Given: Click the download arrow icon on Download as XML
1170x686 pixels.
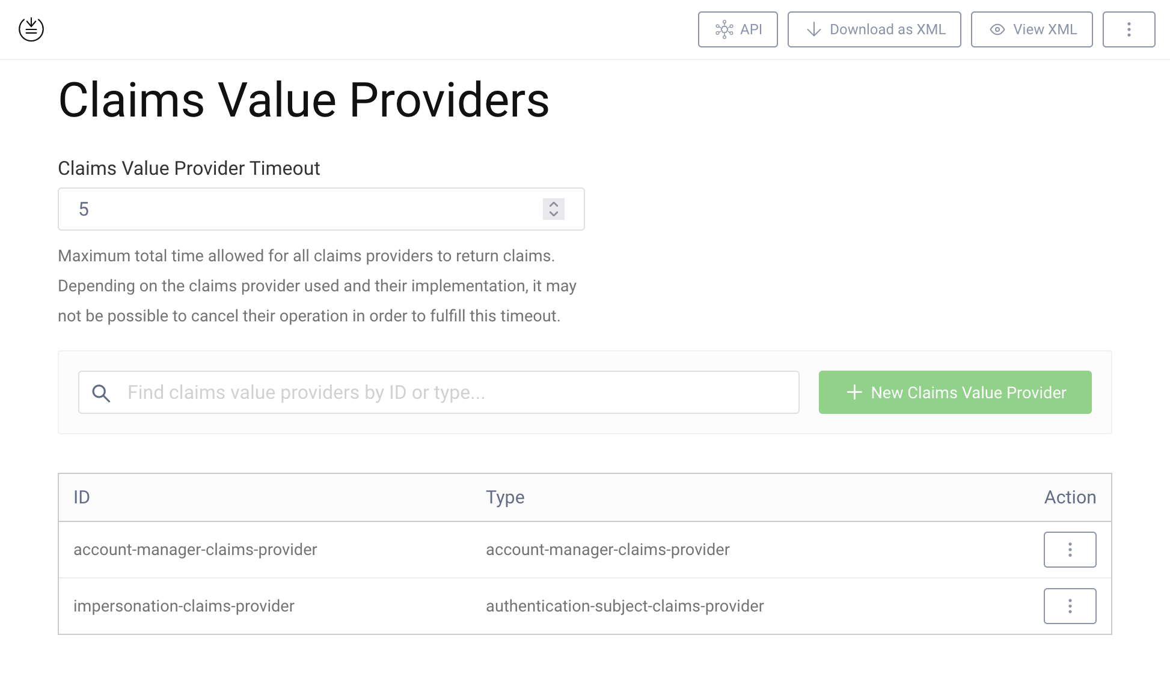Looking at the screenshot, I should [x=815, y=29].
